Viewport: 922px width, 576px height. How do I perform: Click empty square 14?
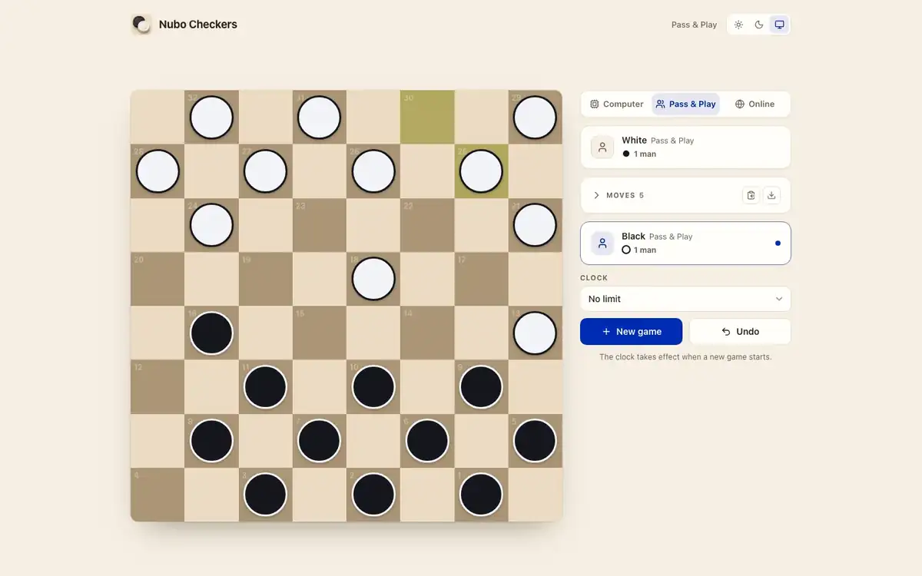pos(427,333)
